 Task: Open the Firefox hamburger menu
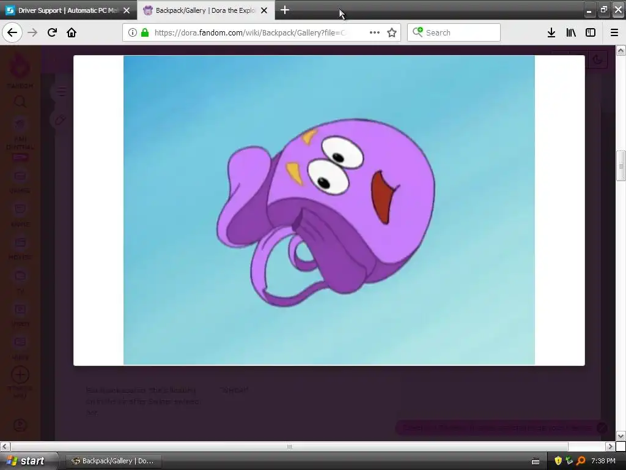tap(614, 32)
